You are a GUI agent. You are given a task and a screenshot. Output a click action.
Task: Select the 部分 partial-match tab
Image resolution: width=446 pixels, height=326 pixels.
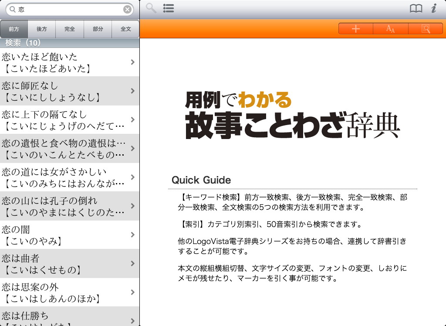98,29
